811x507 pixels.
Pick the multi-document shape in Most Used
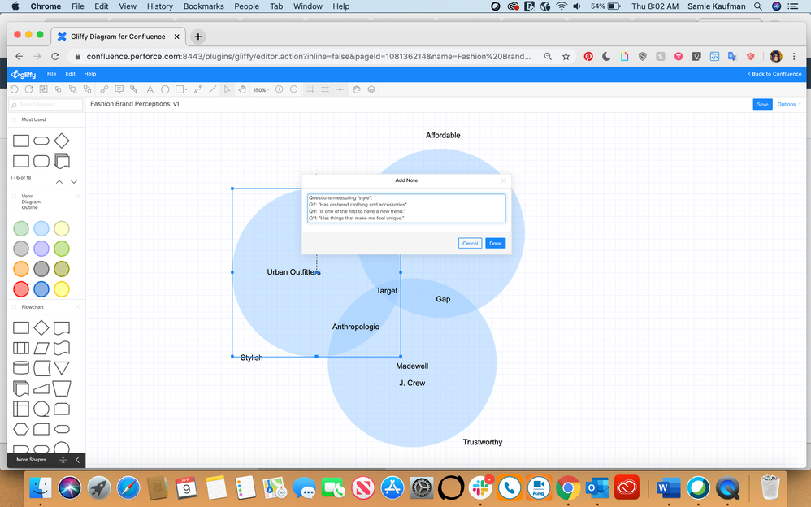tap(62, 161)
